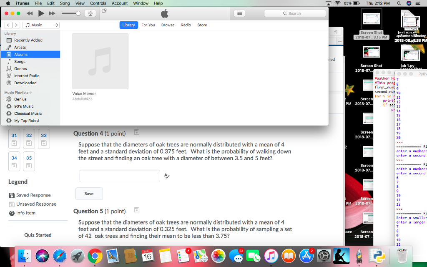Go forward with the right chevron
This screenshot has width=427, height=267.
16,25
